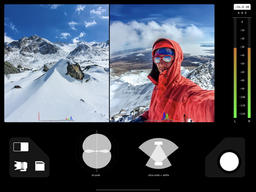Screen dimensions: 256x192
Task: Click the RGB histogram on selfie preview
Action: click(162, 117)
